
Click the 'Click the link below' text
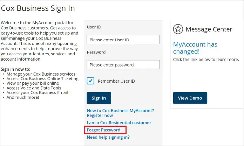click(206, 59)
